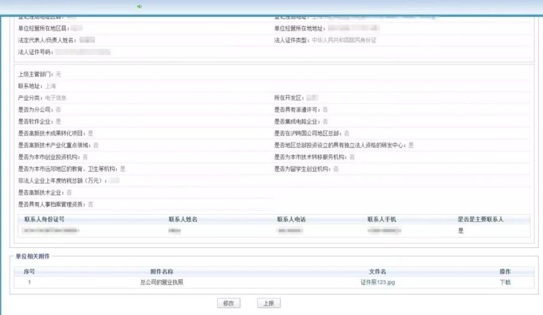This screenshot has height=315, width=543.
Task: Click the 所在开发区 label
Action: [x=289, y=98]
